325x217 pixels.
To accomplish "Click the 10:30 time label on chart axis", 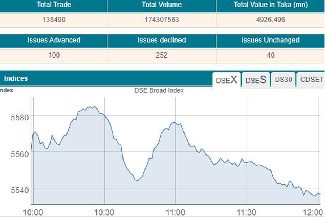I will pos(104,212).
